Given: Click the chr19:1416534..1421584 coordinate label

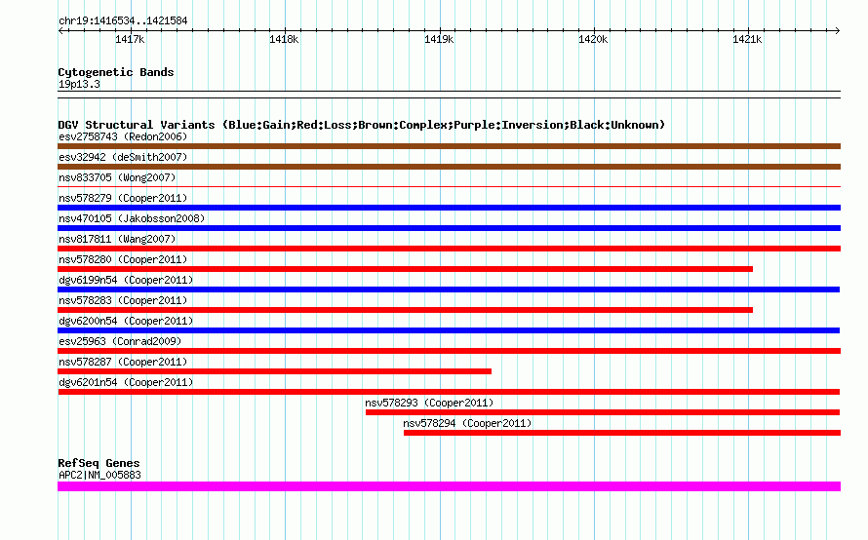Looking at the screenshot, I should [123, 20].
